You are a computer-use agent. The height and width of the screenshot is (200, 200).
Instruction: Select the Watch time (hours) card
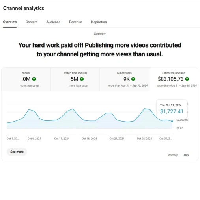coord(75,80)
